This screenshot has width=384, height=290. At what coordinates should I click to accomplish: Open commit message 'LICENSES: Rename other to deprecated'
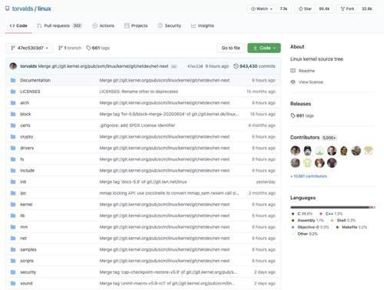139,92
